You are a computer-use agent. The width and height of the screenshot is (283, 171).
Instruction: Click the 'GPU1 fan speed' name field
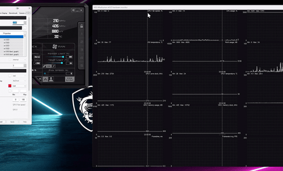(x=19, y=105)
